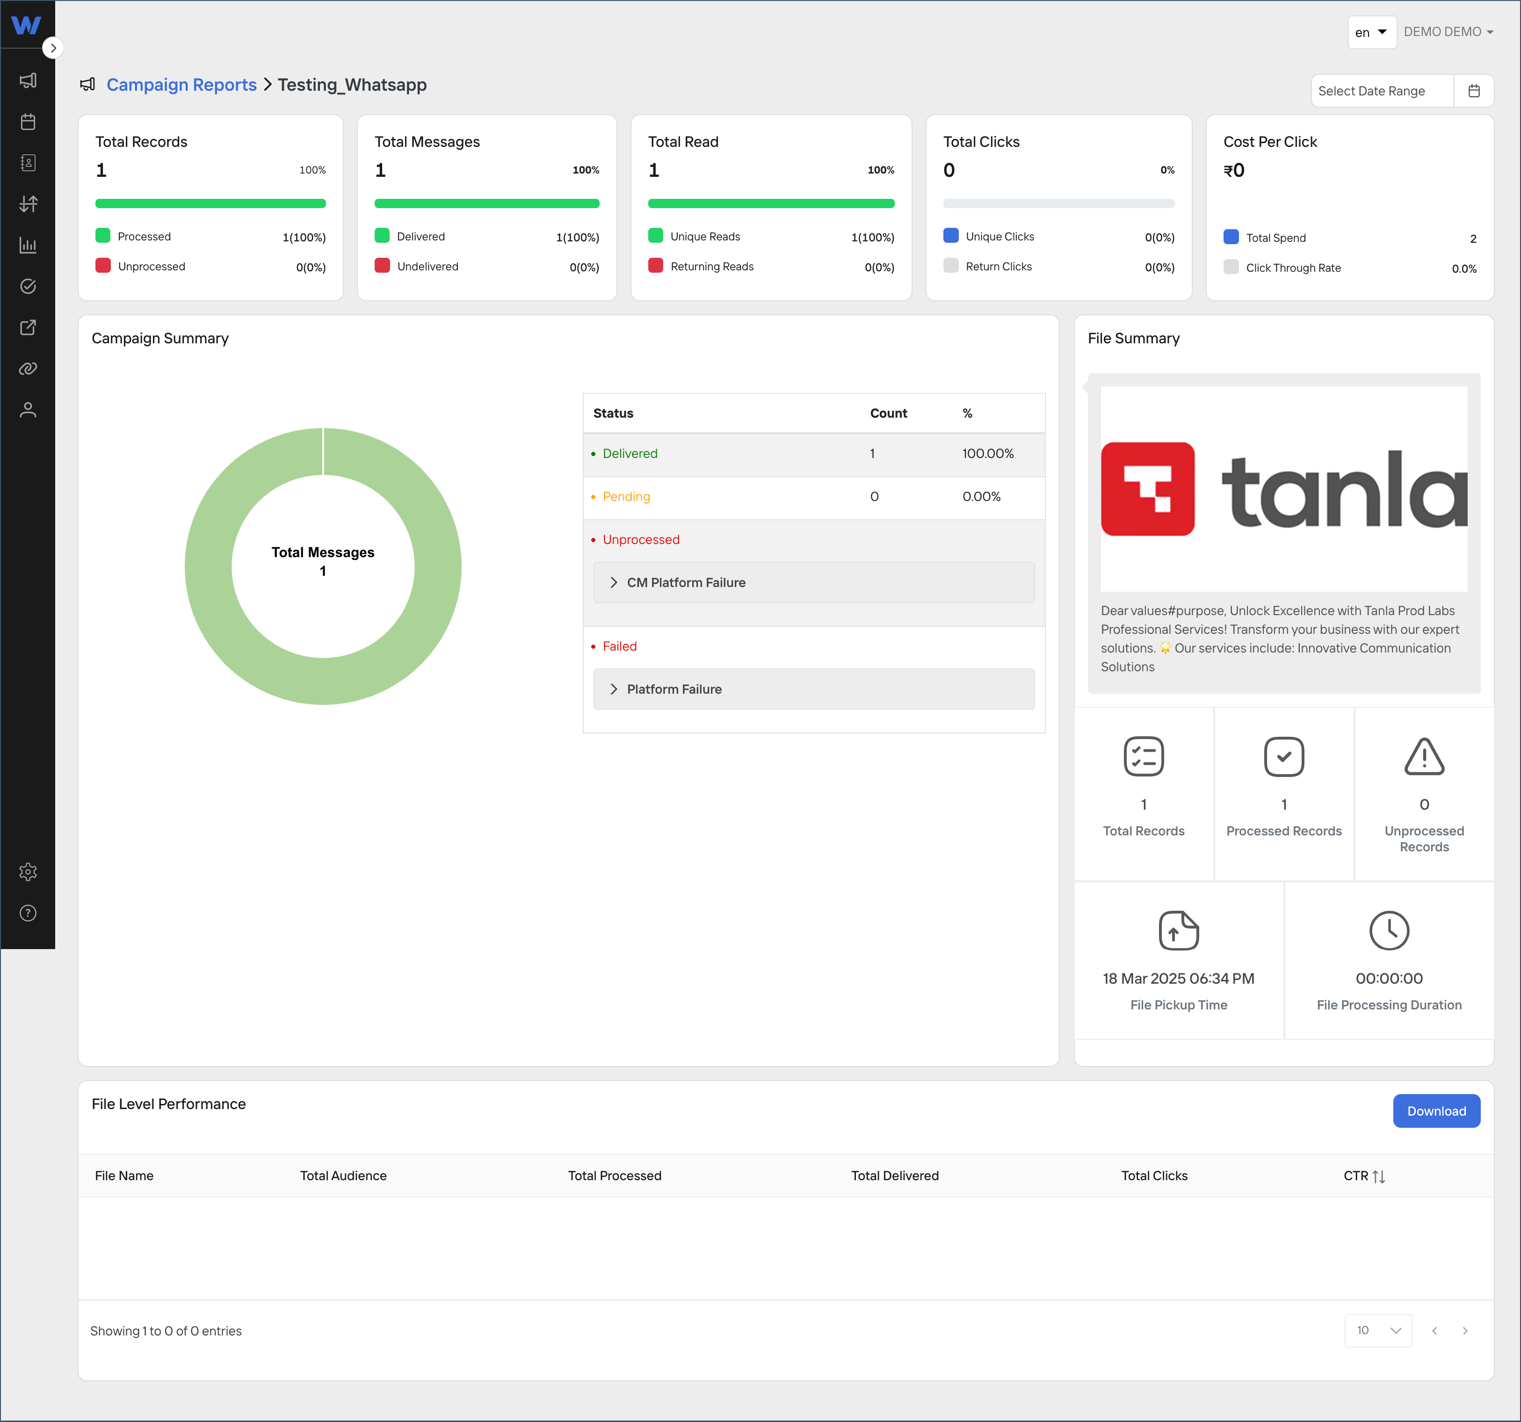Open the rows-per-page dropdown showing 10
Viewport: 1521px width, 1422px height.
(x=1378, y=1330)
